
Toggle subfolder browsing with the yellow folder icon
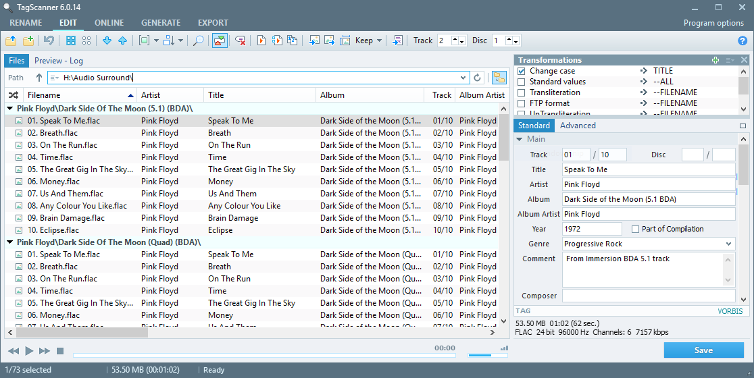coord(499,78)
